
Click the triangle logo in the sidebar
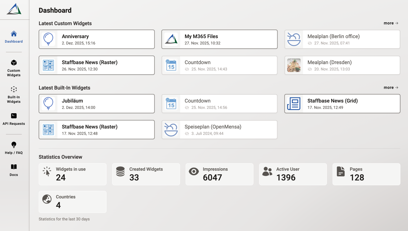click(x=14, y=9)
